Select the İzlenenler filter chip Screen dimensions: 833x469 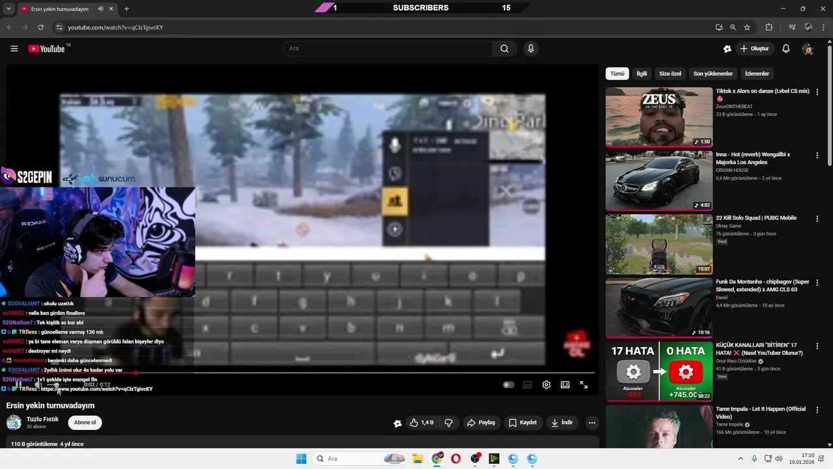[757, 74]
